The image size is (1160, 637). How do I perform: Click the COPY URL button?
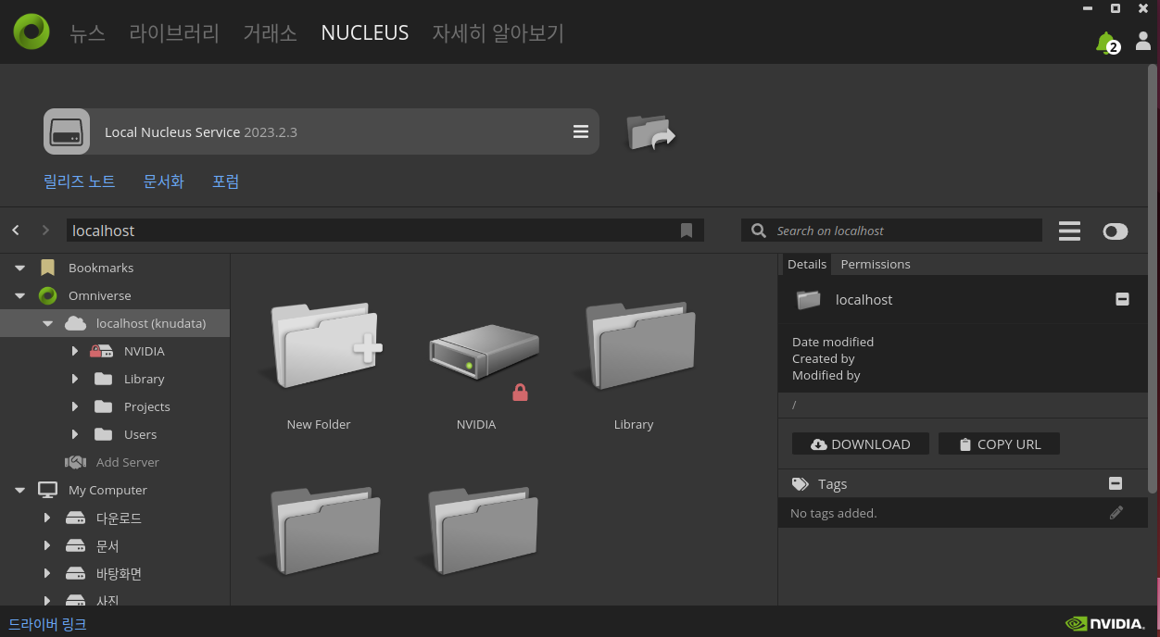[x=999, y=444]
